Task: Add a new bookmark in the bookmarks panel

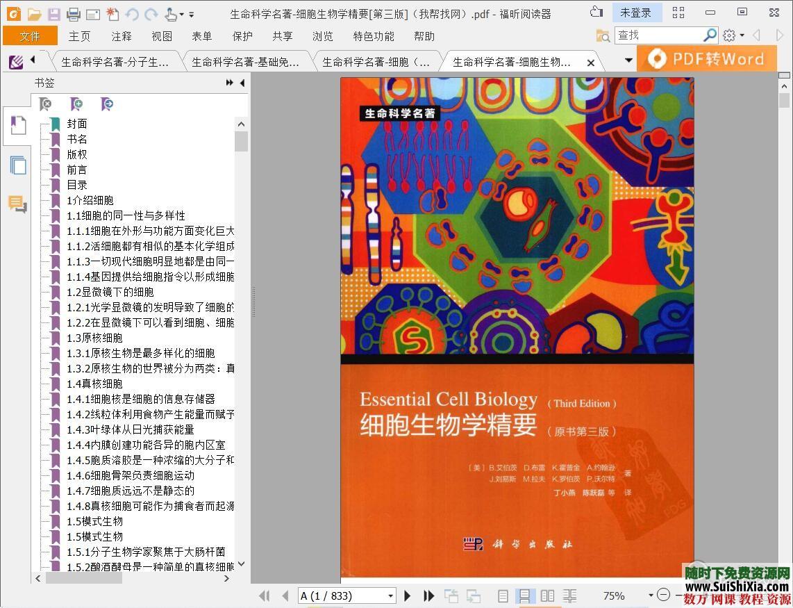Action: tap(76, 104)
